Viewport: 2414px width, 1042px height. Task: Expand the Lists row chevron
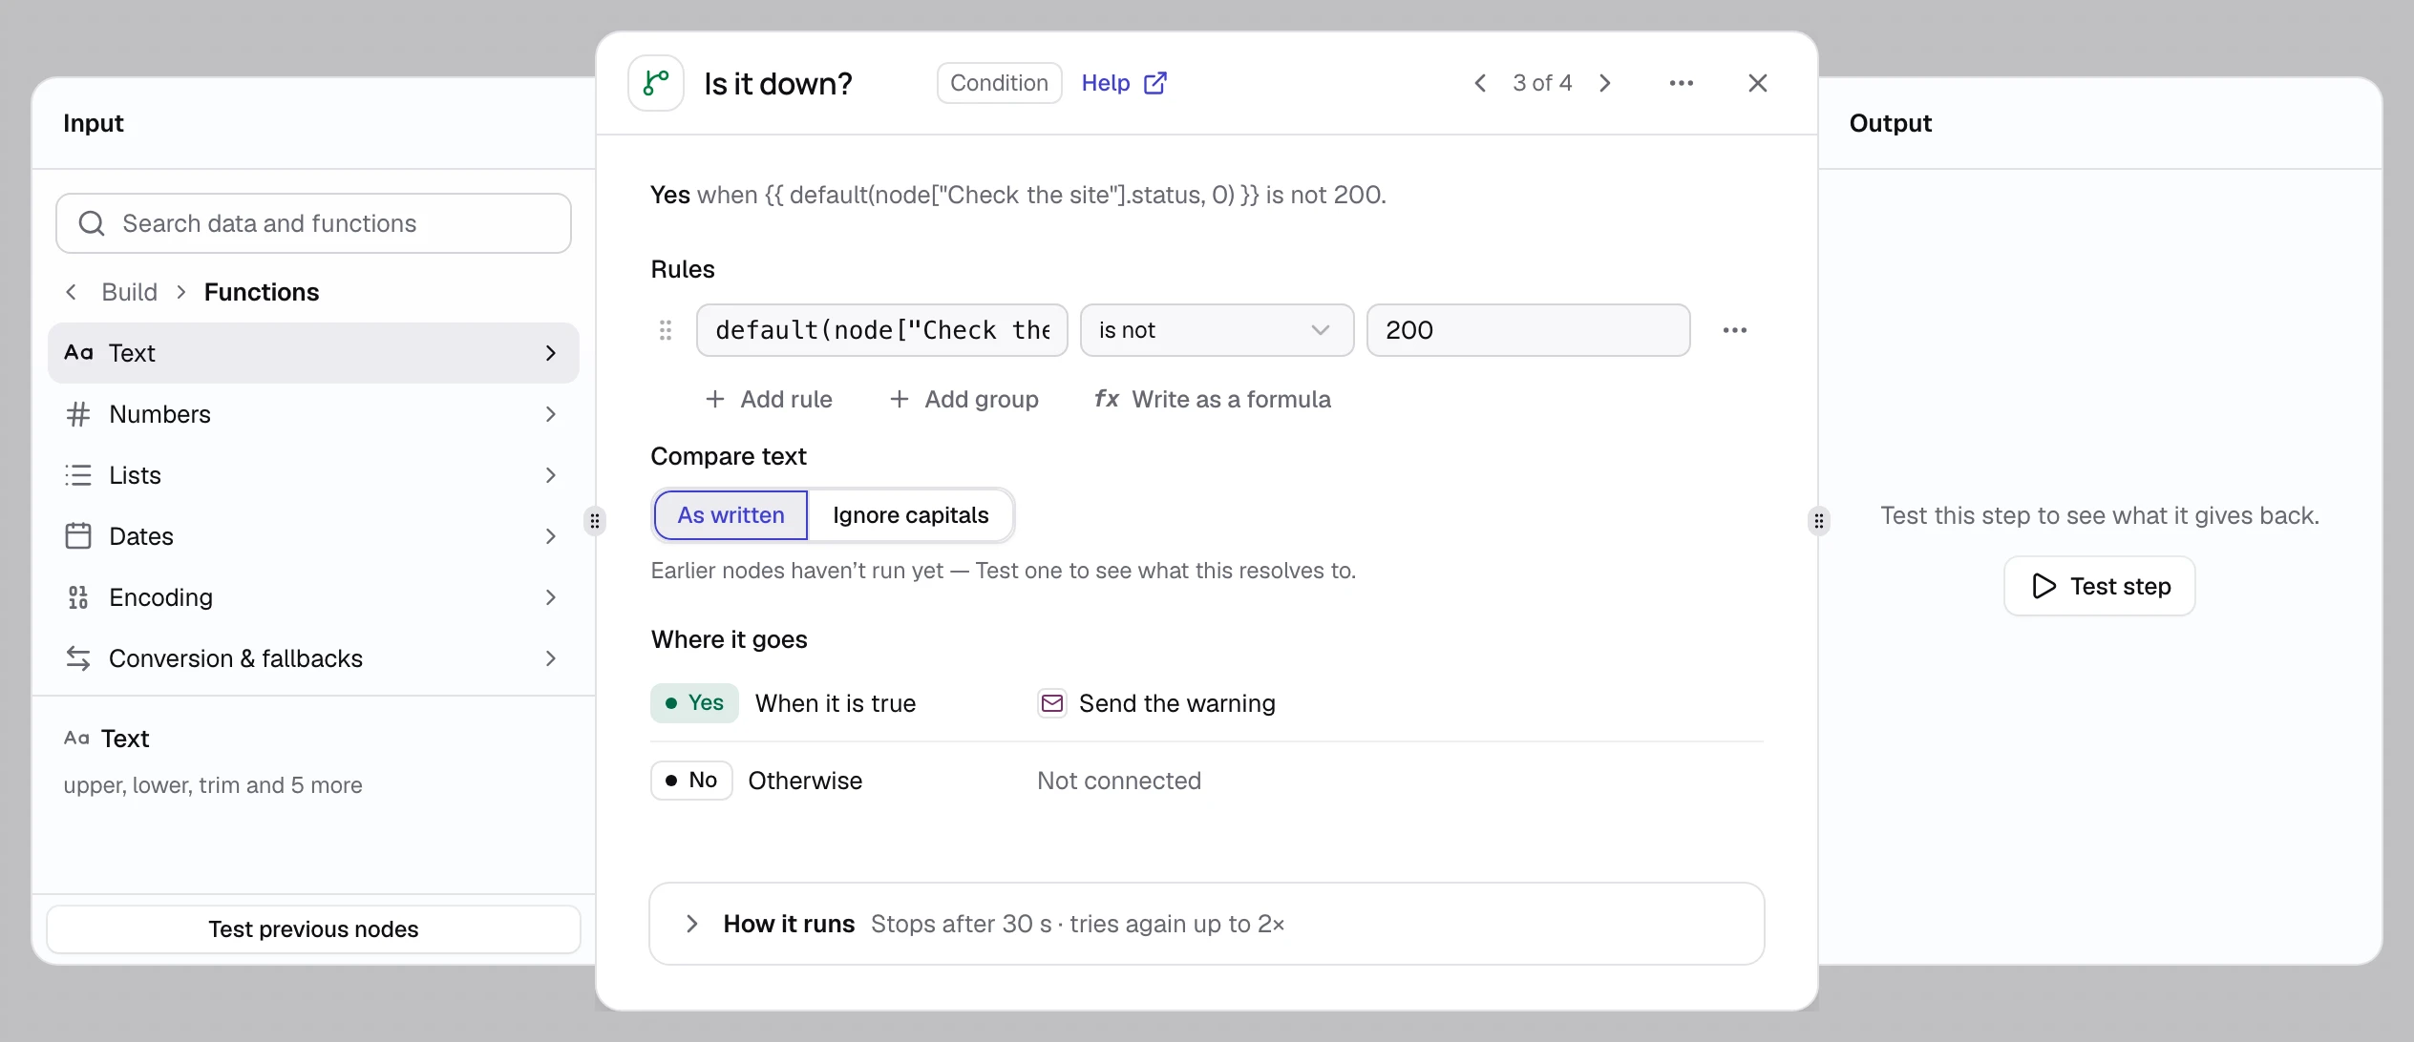coord(551,475)
